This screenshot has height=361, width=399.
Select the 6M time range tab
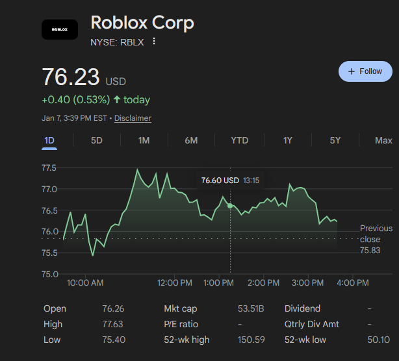(191, 140)
